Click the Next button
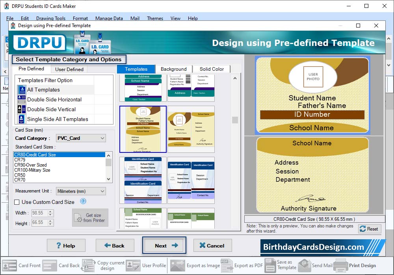 [x=164, y=246]
